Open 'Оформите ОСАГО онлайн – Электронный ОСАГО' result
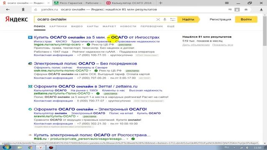Screen dimensions: 267x150 (x=90, y=109)
